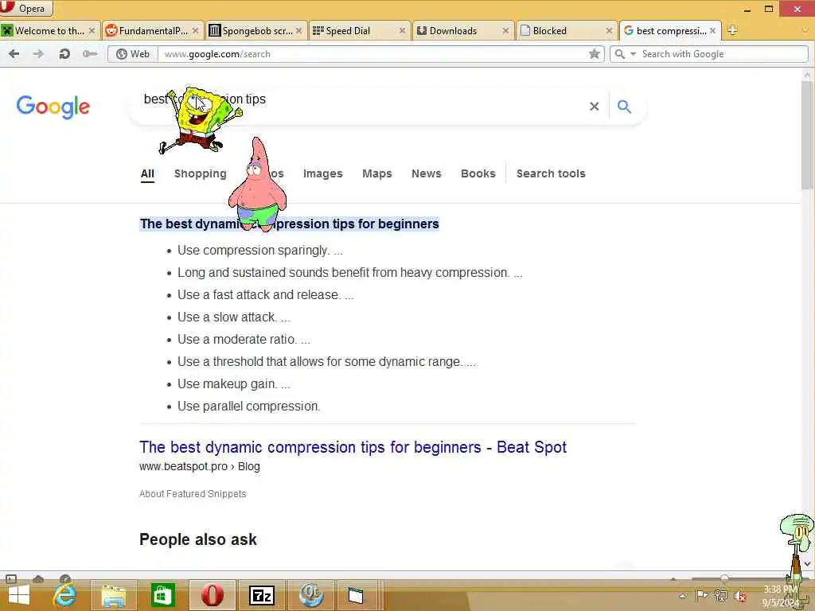
Task: Select the Books results filter
Action: (478, 173)
